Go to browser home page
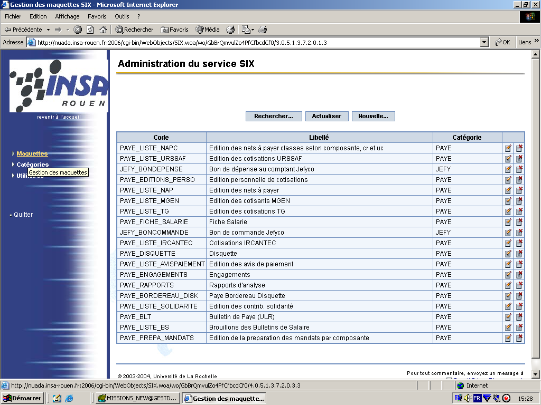Viewport: 541px width, 405px height. click(103, 30)
